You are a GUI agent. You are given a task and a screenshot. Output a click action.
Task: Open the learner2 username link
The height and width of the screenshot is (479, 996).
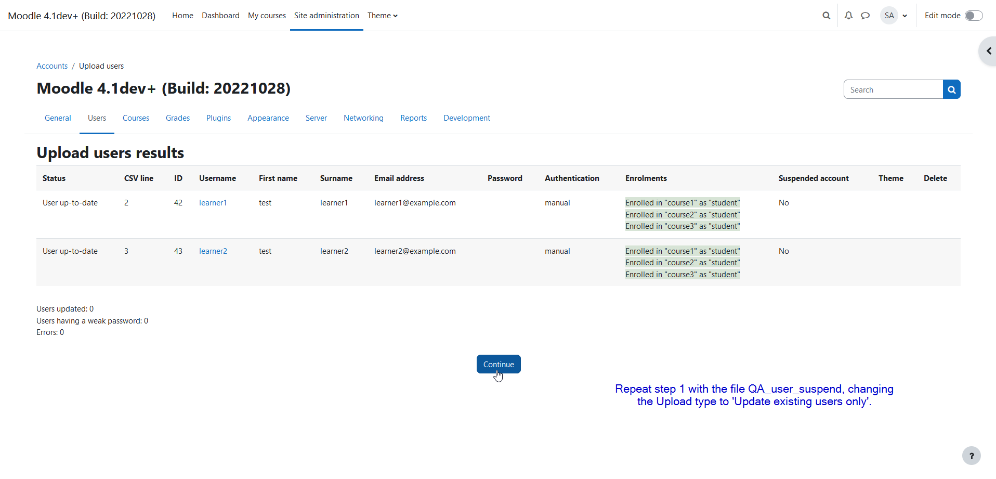213,251
